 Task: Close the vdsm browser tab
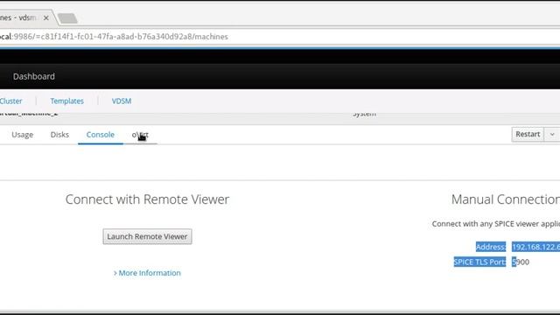46,17
